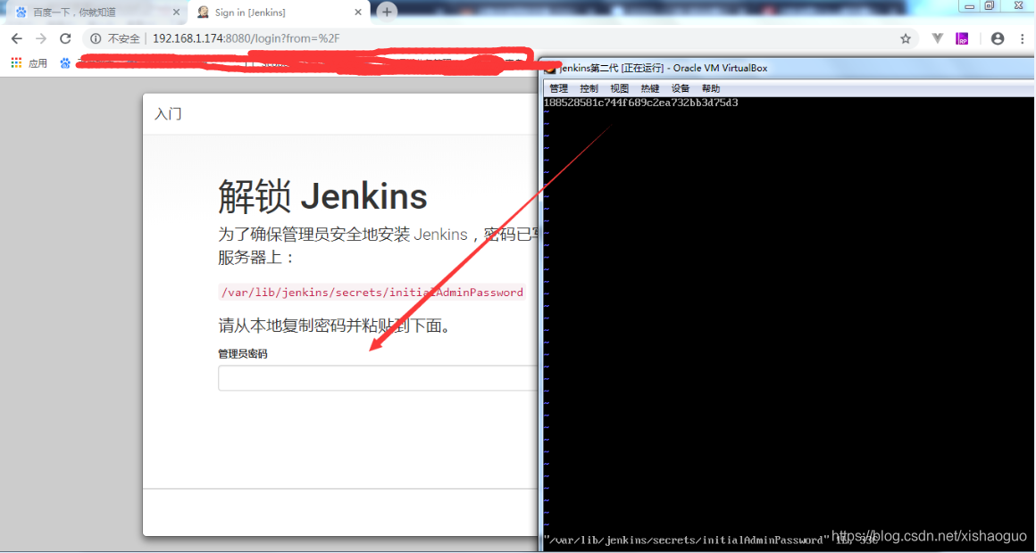Click the password hash line in the VM terminal
1036x553 pixels.
click(x=641, y=103)
